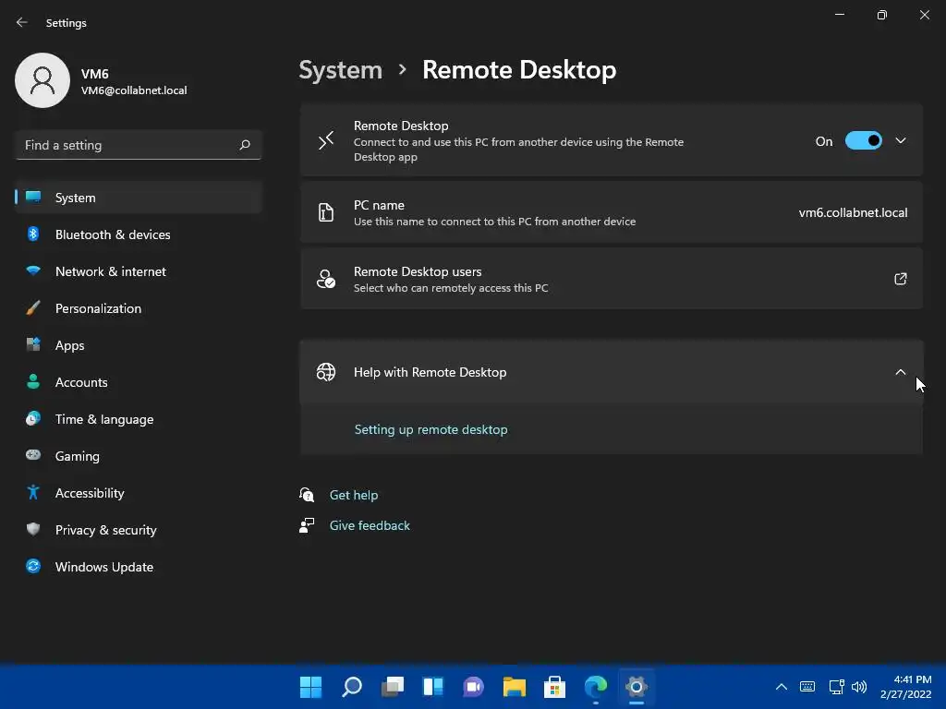Click the Remote Desktop users person icon
Image resolution: width=946 pixels, height=709 pixels.
pyautogui.click(x=326, y=279)
